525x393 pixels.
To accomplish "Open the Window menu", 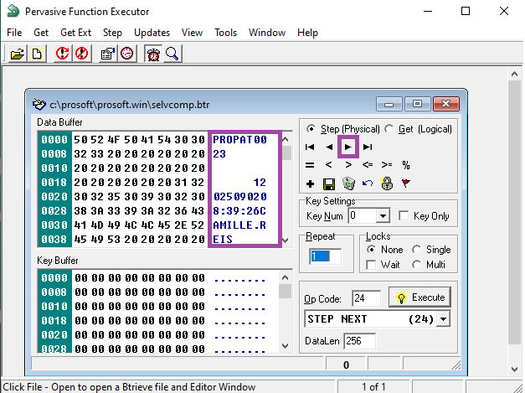I will [x=267, y=33].
